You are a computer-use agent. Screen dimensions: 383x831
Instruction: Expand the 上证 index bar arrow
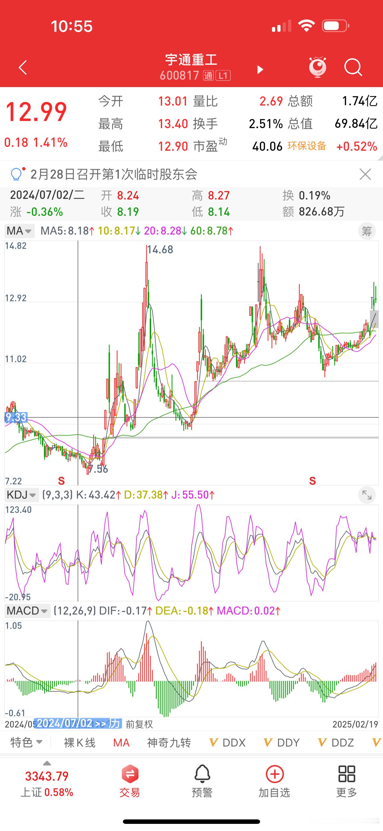[x=47, y=764]
